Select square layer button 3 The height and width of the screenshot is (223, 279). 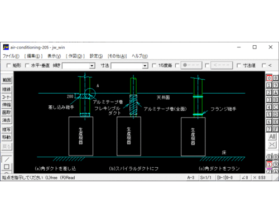click(269, 100)
